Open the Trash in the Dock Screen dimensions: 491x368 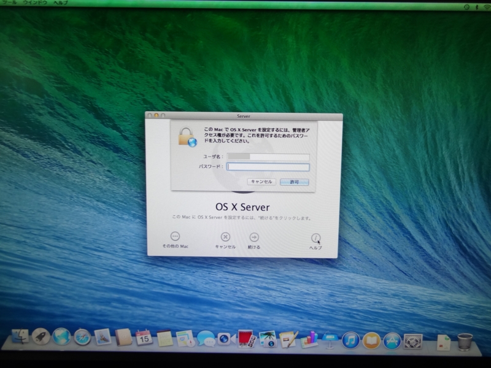tap(465, 342)
